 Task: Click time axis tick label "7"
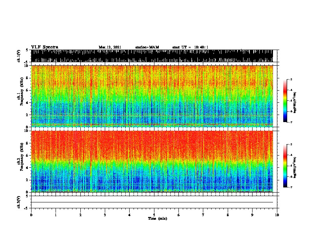[x=203, y=215]
